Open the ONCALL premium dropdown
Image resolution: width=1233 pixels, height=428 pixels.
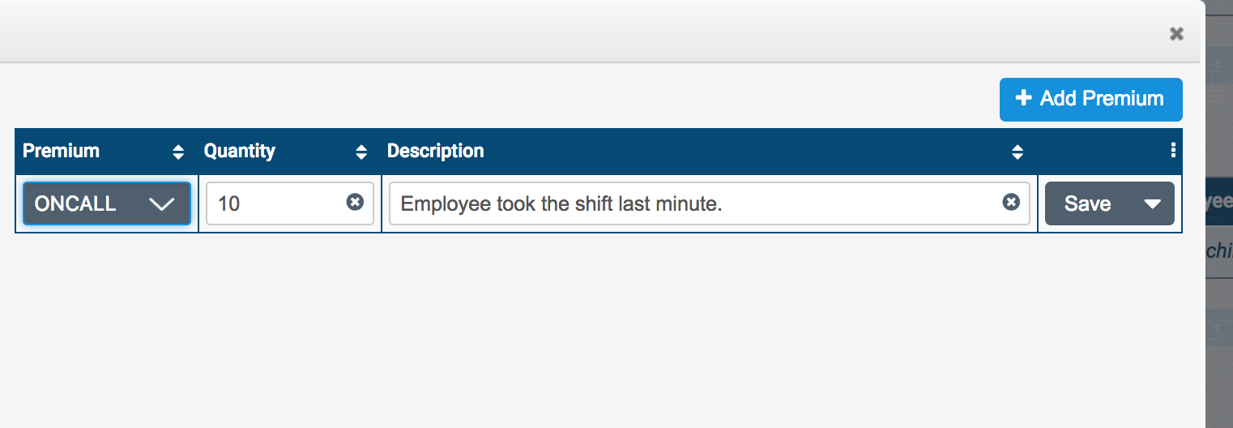click(107, 203)
